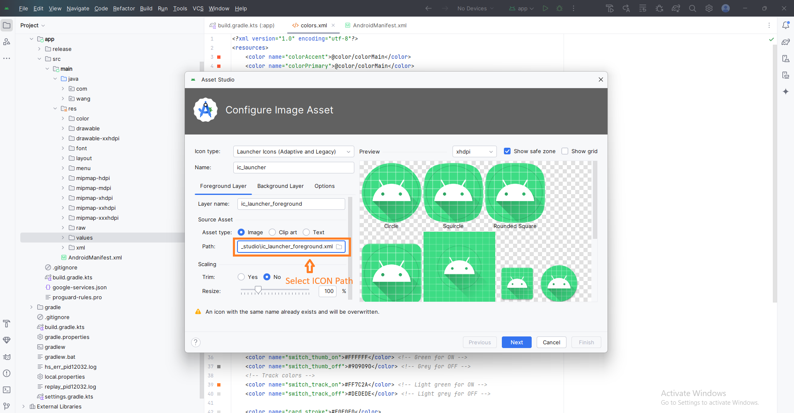The image size is (794, 413).
Task: Click the help question mark in Asset Studio
Action: coord(196,342)
